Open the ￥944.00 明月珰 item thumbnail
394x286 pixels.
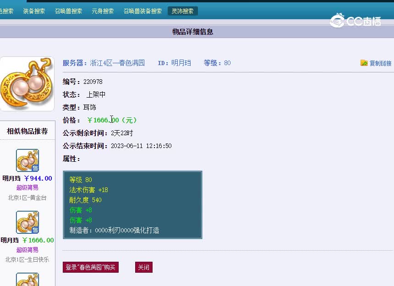pyautogui.click(x=27, y=160)
